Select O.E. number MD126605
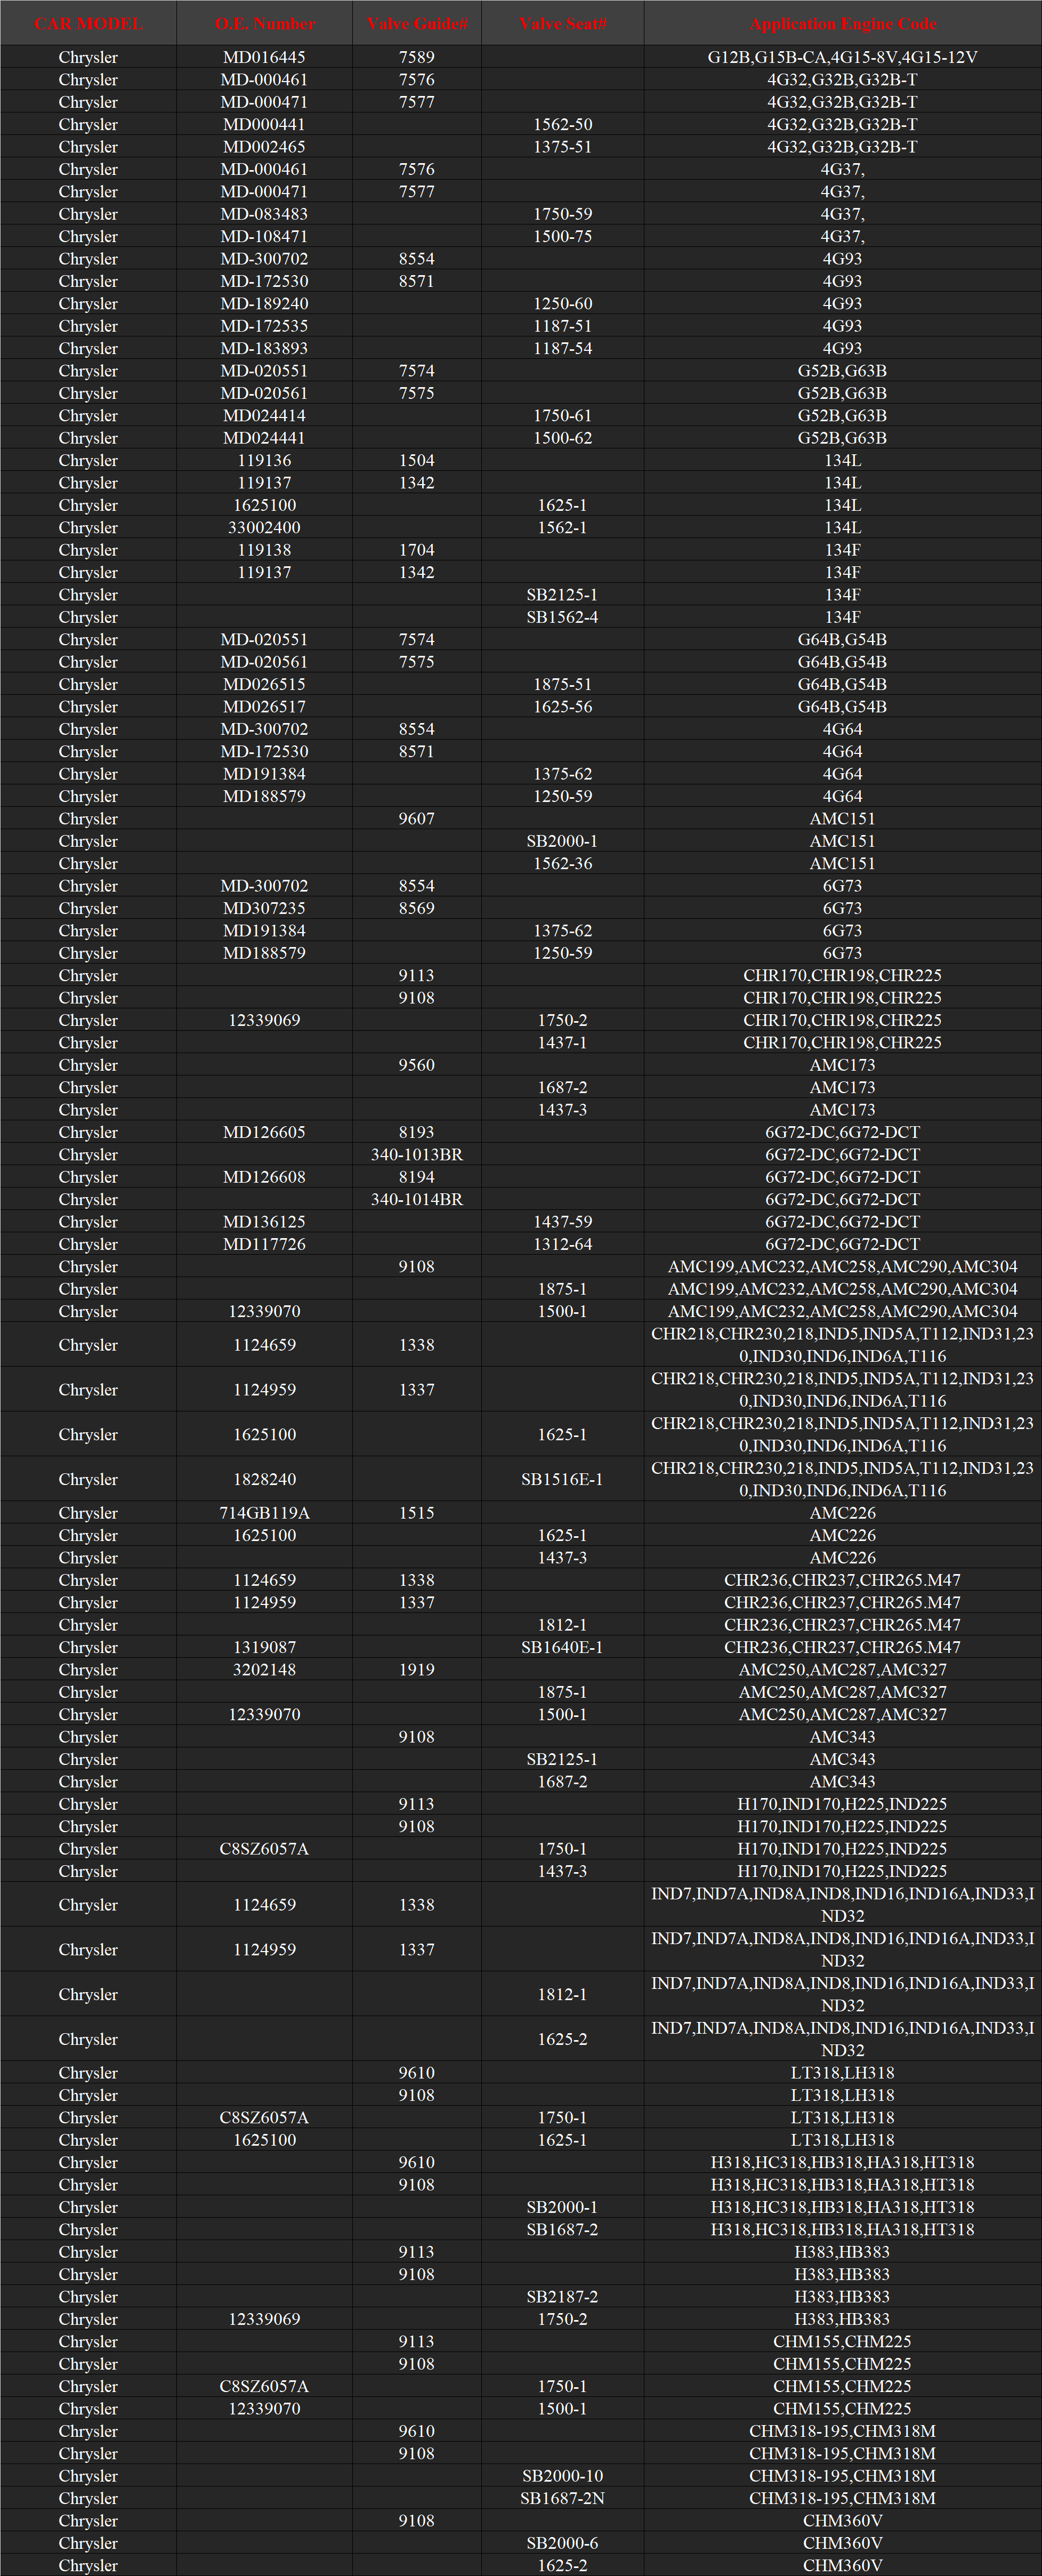Screen dimensions: 1042x2576 click(265, 1132)
